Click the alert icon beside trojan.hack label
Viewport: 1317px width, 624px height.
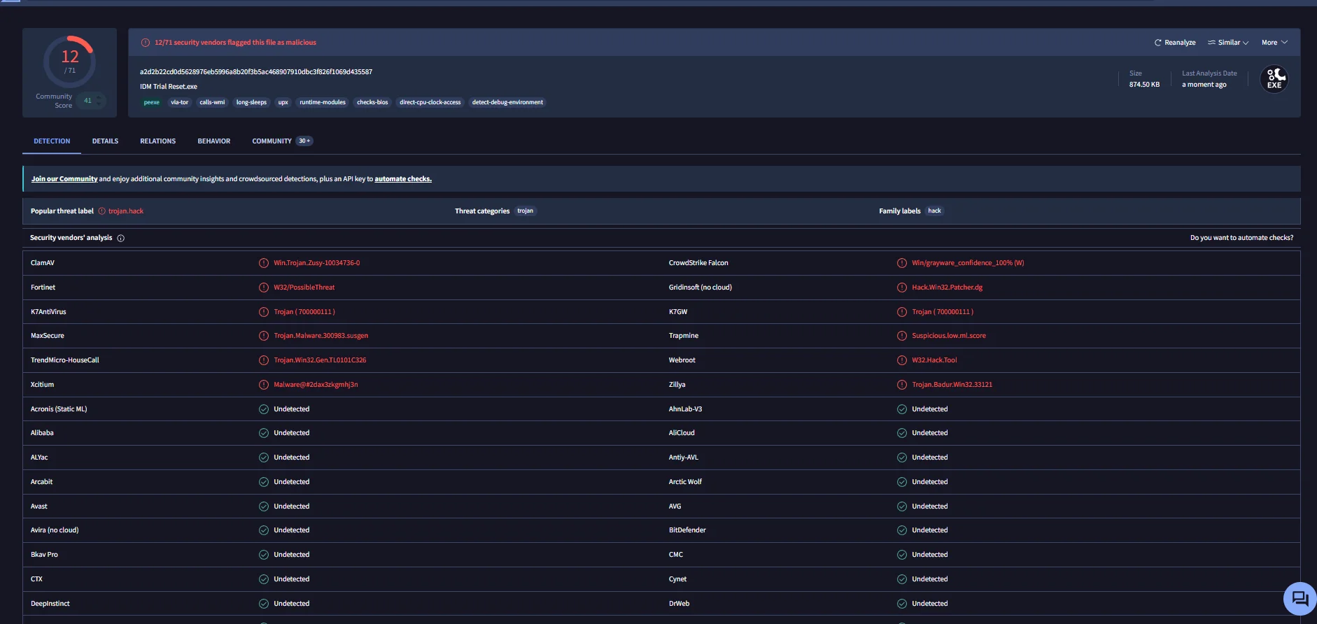(x=102, y=211)
